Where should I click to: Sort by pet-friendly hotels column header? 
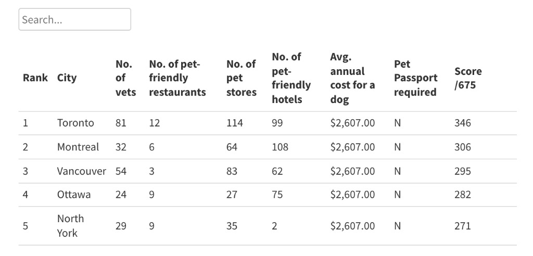pos(291,78)
